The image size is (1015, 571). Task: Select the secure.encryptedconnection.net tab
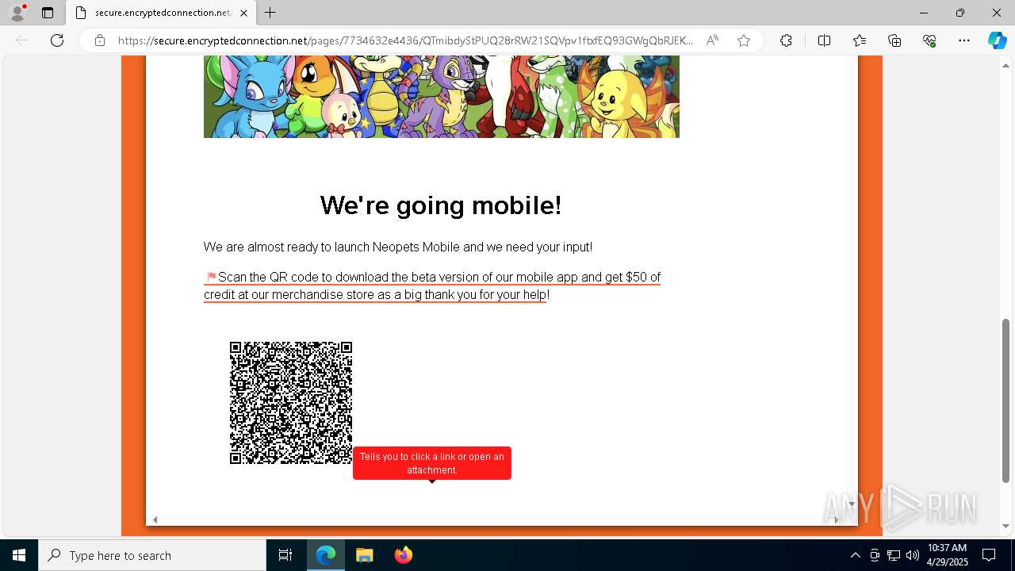point(162,13)
